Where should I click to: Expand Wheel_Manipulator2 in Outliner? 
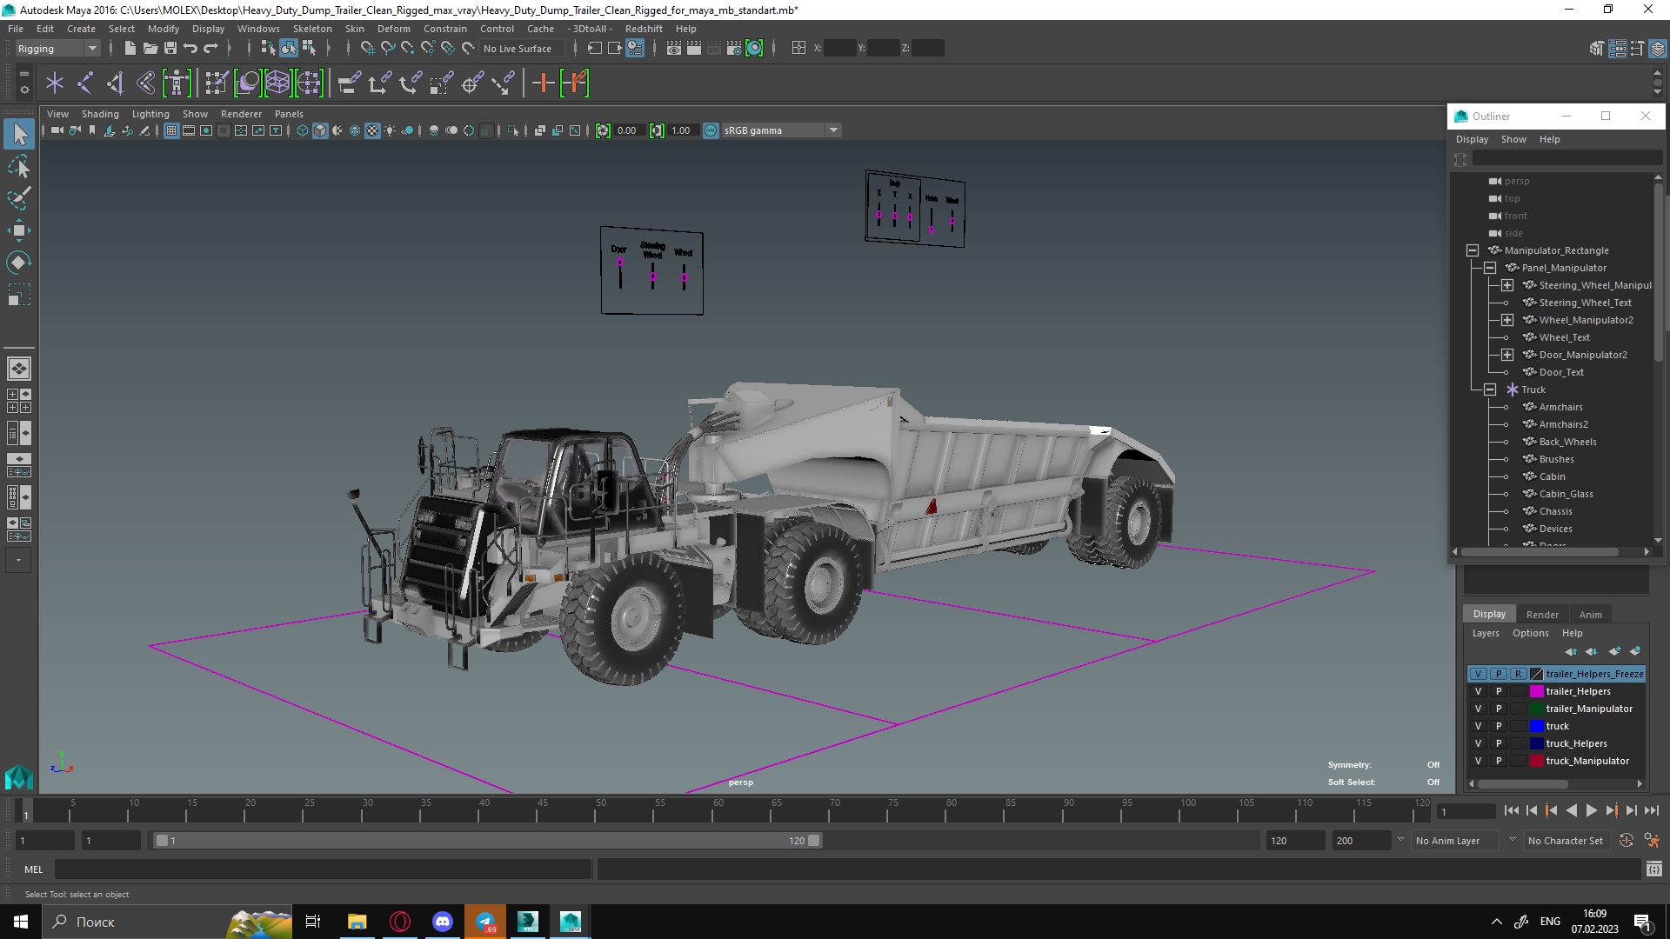[x=1507, y=320]
